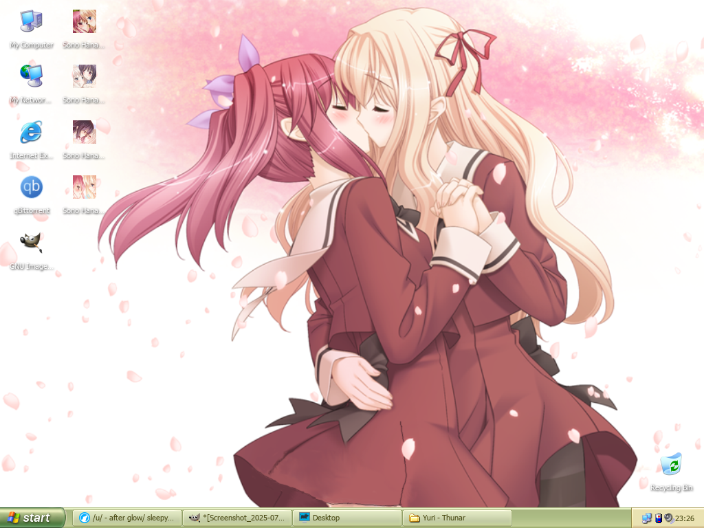Click the network connection tray icon
The width and height of the screenshot is (704, 528).
point(646,518)
